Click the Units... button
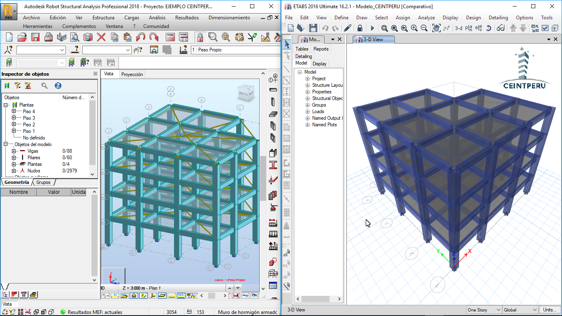The height and width of the screenshot is (316, 562). click(x=550, y=310)
